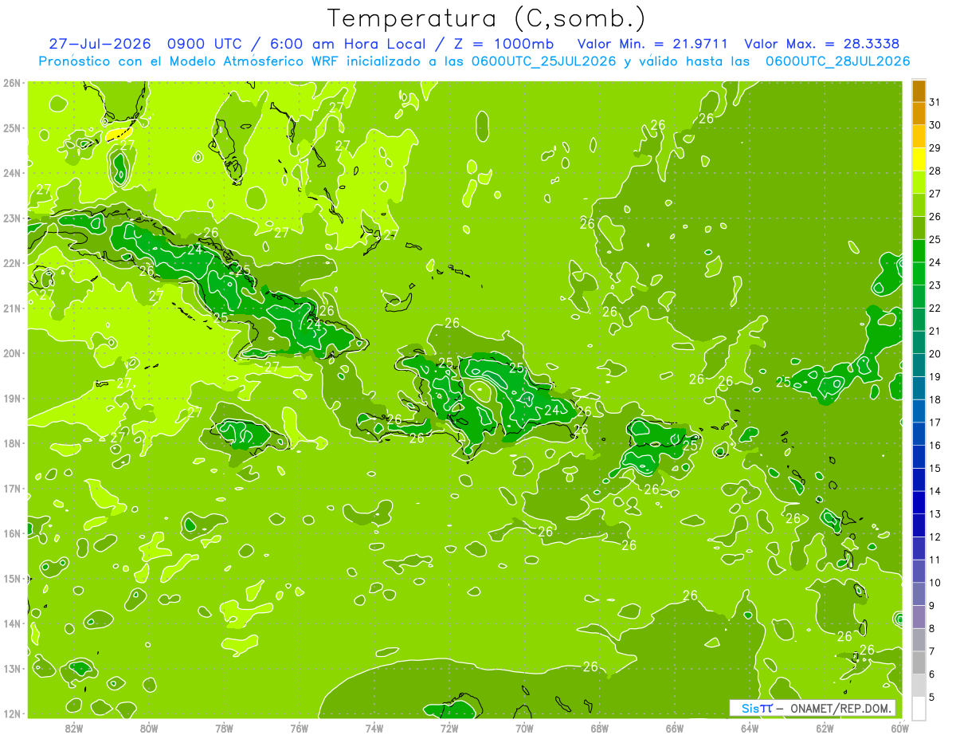The height and width of the screenshot is (739, 956).
Task: Click the 'Valor Max. = 28.3338' value
Action: click(x=822, y=44)
